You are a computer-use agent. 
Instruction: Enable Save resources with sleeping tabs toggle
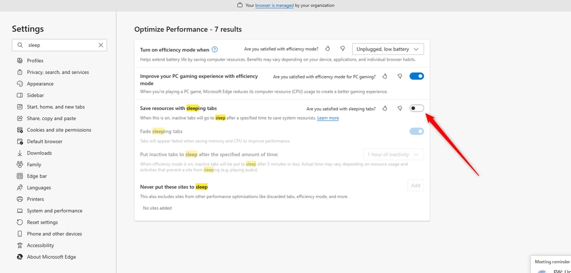[417, 108]
